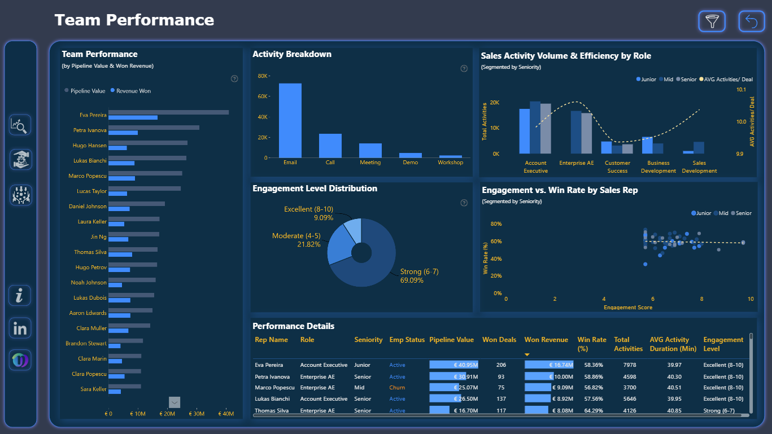Sort table by Total Activities column header

(629, 344)
